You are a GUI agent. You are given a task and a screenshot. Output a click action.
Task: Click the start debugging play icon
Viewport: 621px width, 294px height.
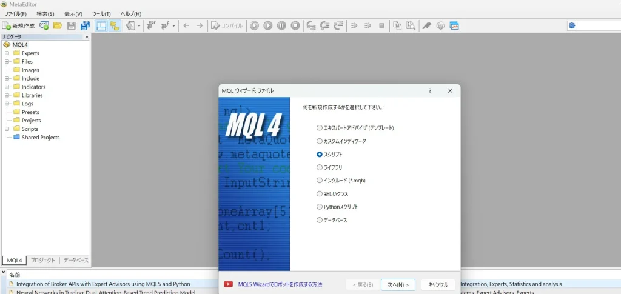(x=267, y=25)
